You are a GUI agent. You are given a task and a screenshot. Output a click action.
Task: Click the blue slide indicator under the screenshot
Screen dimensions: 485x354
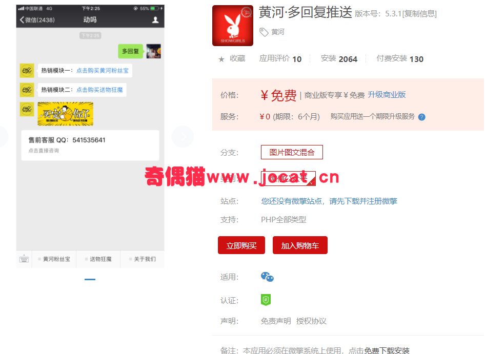[x=90, y=280]
